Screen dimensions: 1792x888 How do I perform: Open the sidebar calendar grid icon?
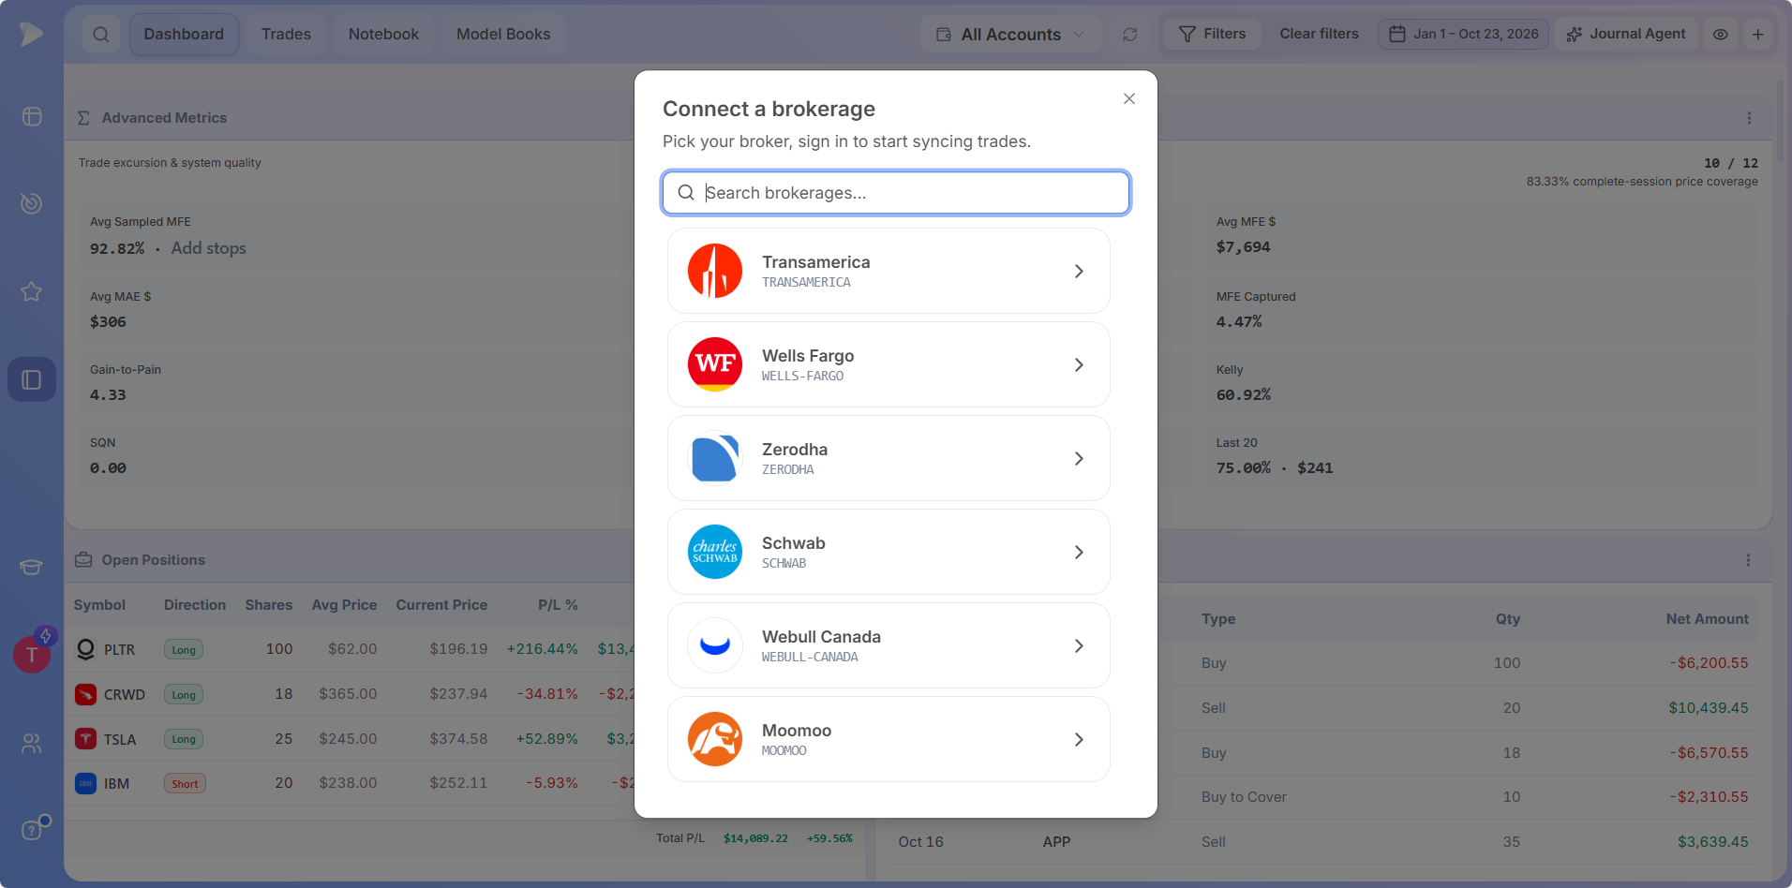click(x=32, y=116)
